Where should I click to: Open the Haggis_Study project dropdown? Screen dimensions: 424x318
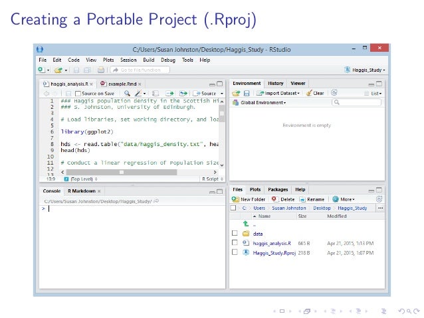[x=364, y=70]
